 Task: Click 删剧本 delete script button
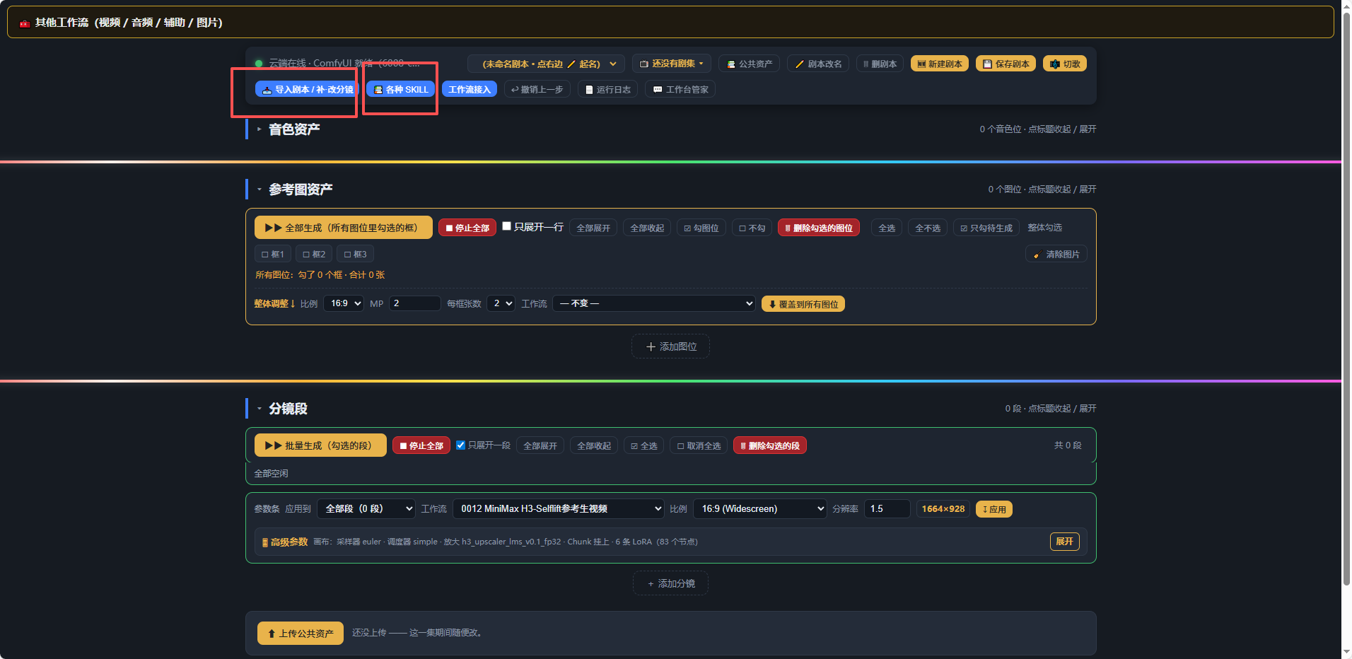click(x=880, y=64)
